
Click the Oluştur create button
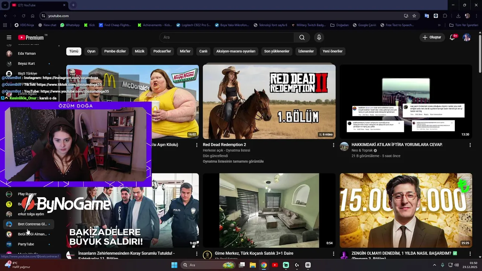click(x=432, y=37)
